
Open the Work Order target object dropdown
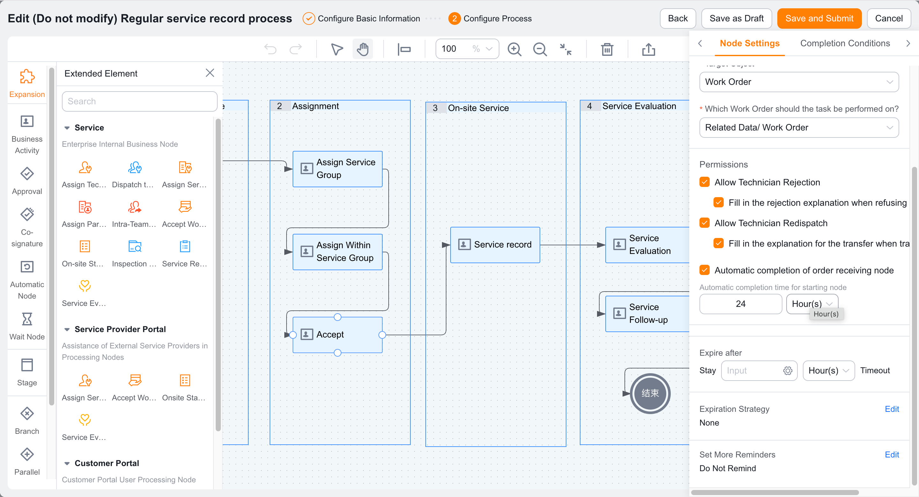pos(798,82)
